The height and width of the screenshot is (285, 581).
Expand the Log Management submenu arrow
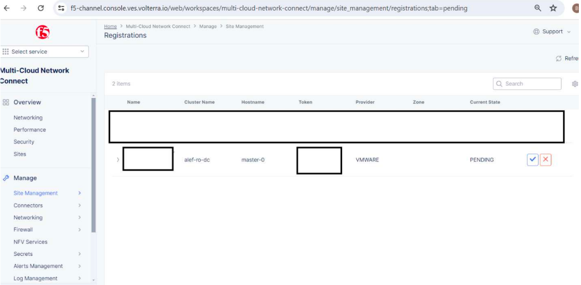pos(80,278)
